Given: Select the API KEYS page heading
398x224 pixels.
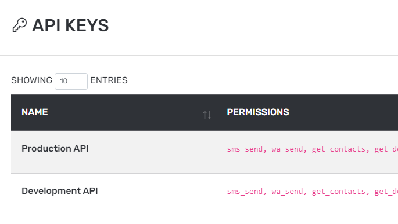Looking at the screenshot, I should (70, 25).
